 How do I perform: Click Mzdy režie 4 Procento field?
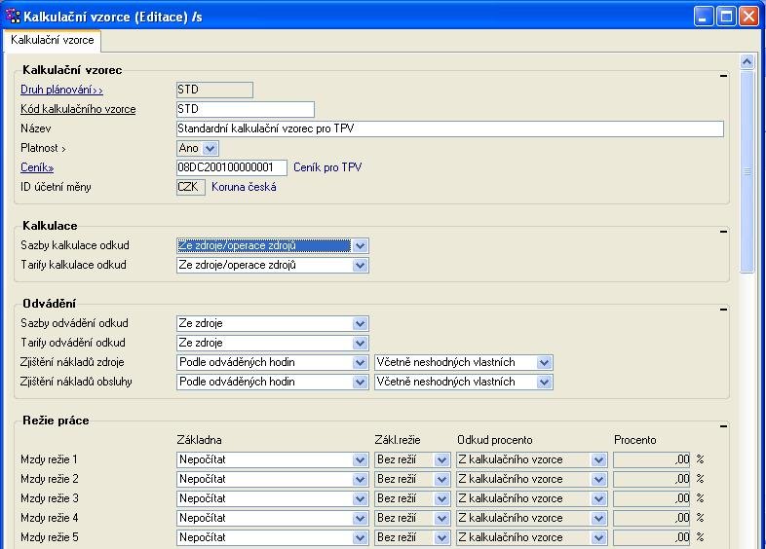click(652, 518)
